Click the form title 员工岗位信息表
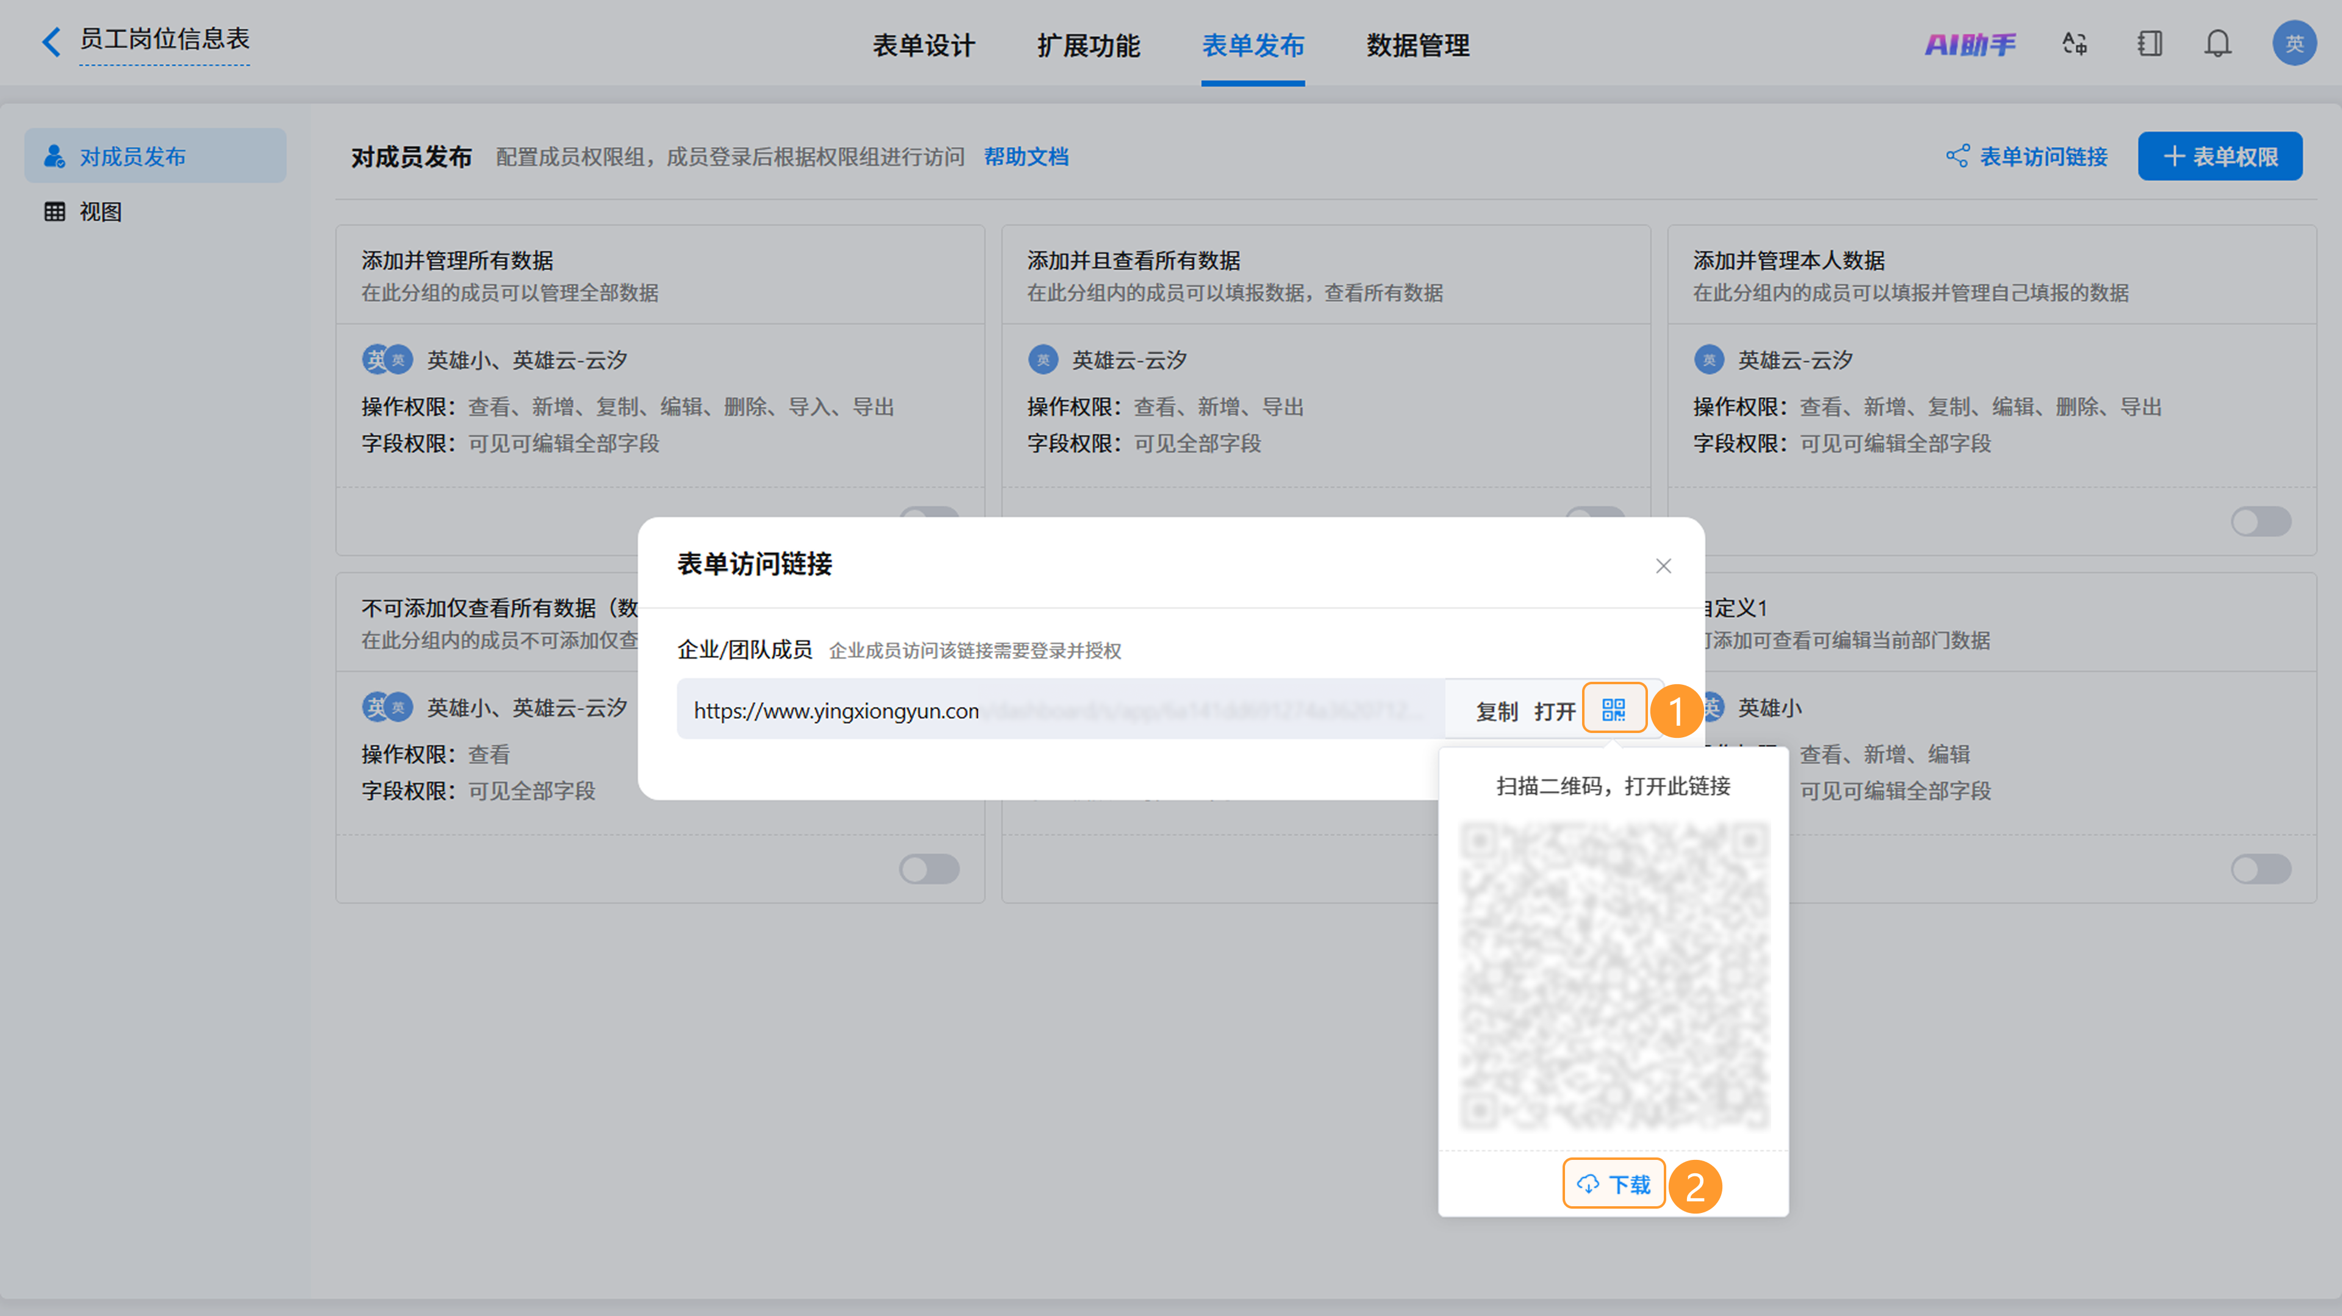Screen dimensions: 2342x1316 coord(163,39)
